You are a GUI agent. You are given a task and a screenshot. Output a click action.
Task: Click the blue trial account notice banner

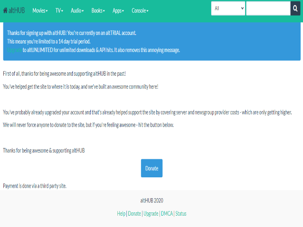(237, 38)
